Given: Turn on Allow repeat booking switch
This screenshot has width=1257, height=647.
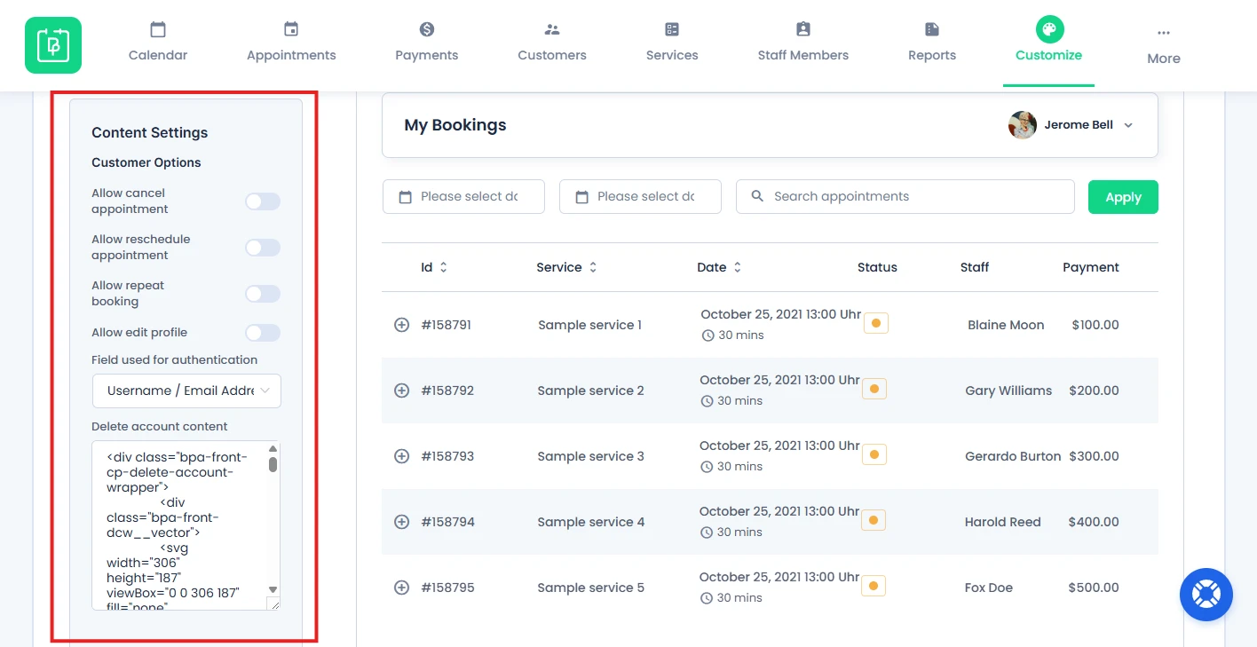Looking at the screenshot, I should [263, 294].
